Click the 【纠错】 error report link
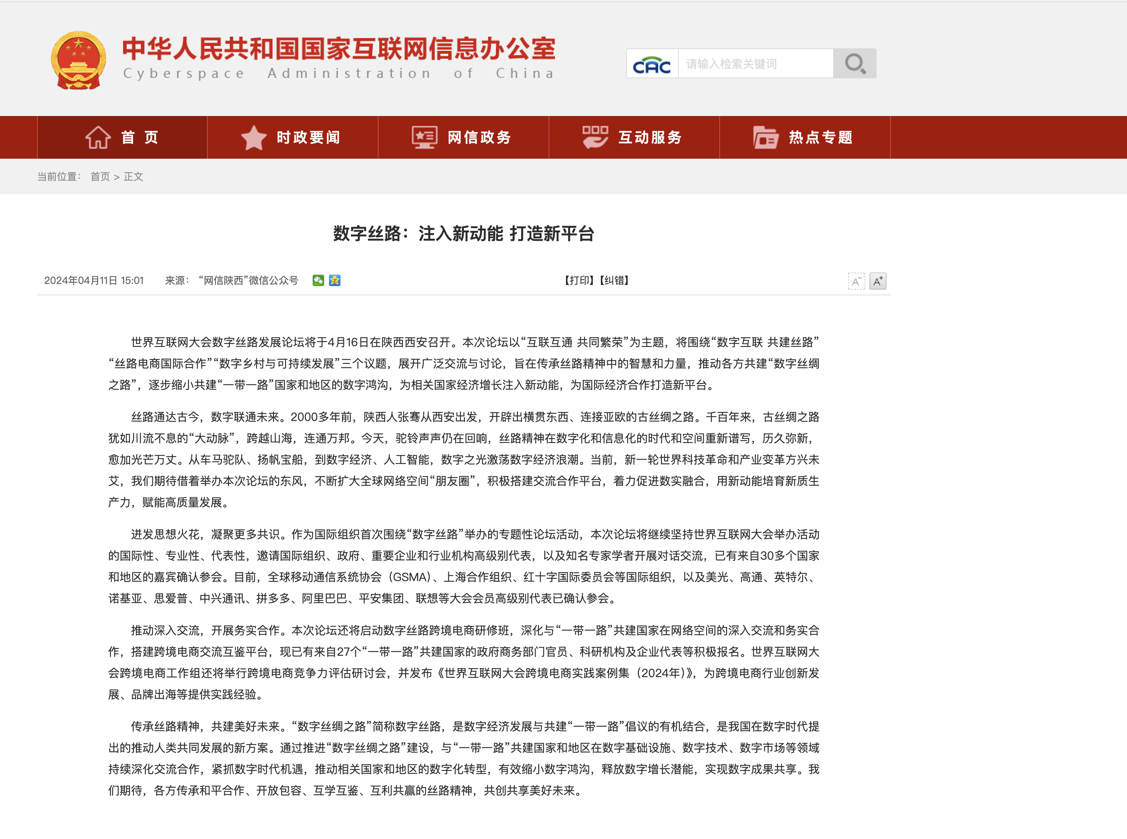This screenshot has width=1127, height=839. click(x=614, y=280)
